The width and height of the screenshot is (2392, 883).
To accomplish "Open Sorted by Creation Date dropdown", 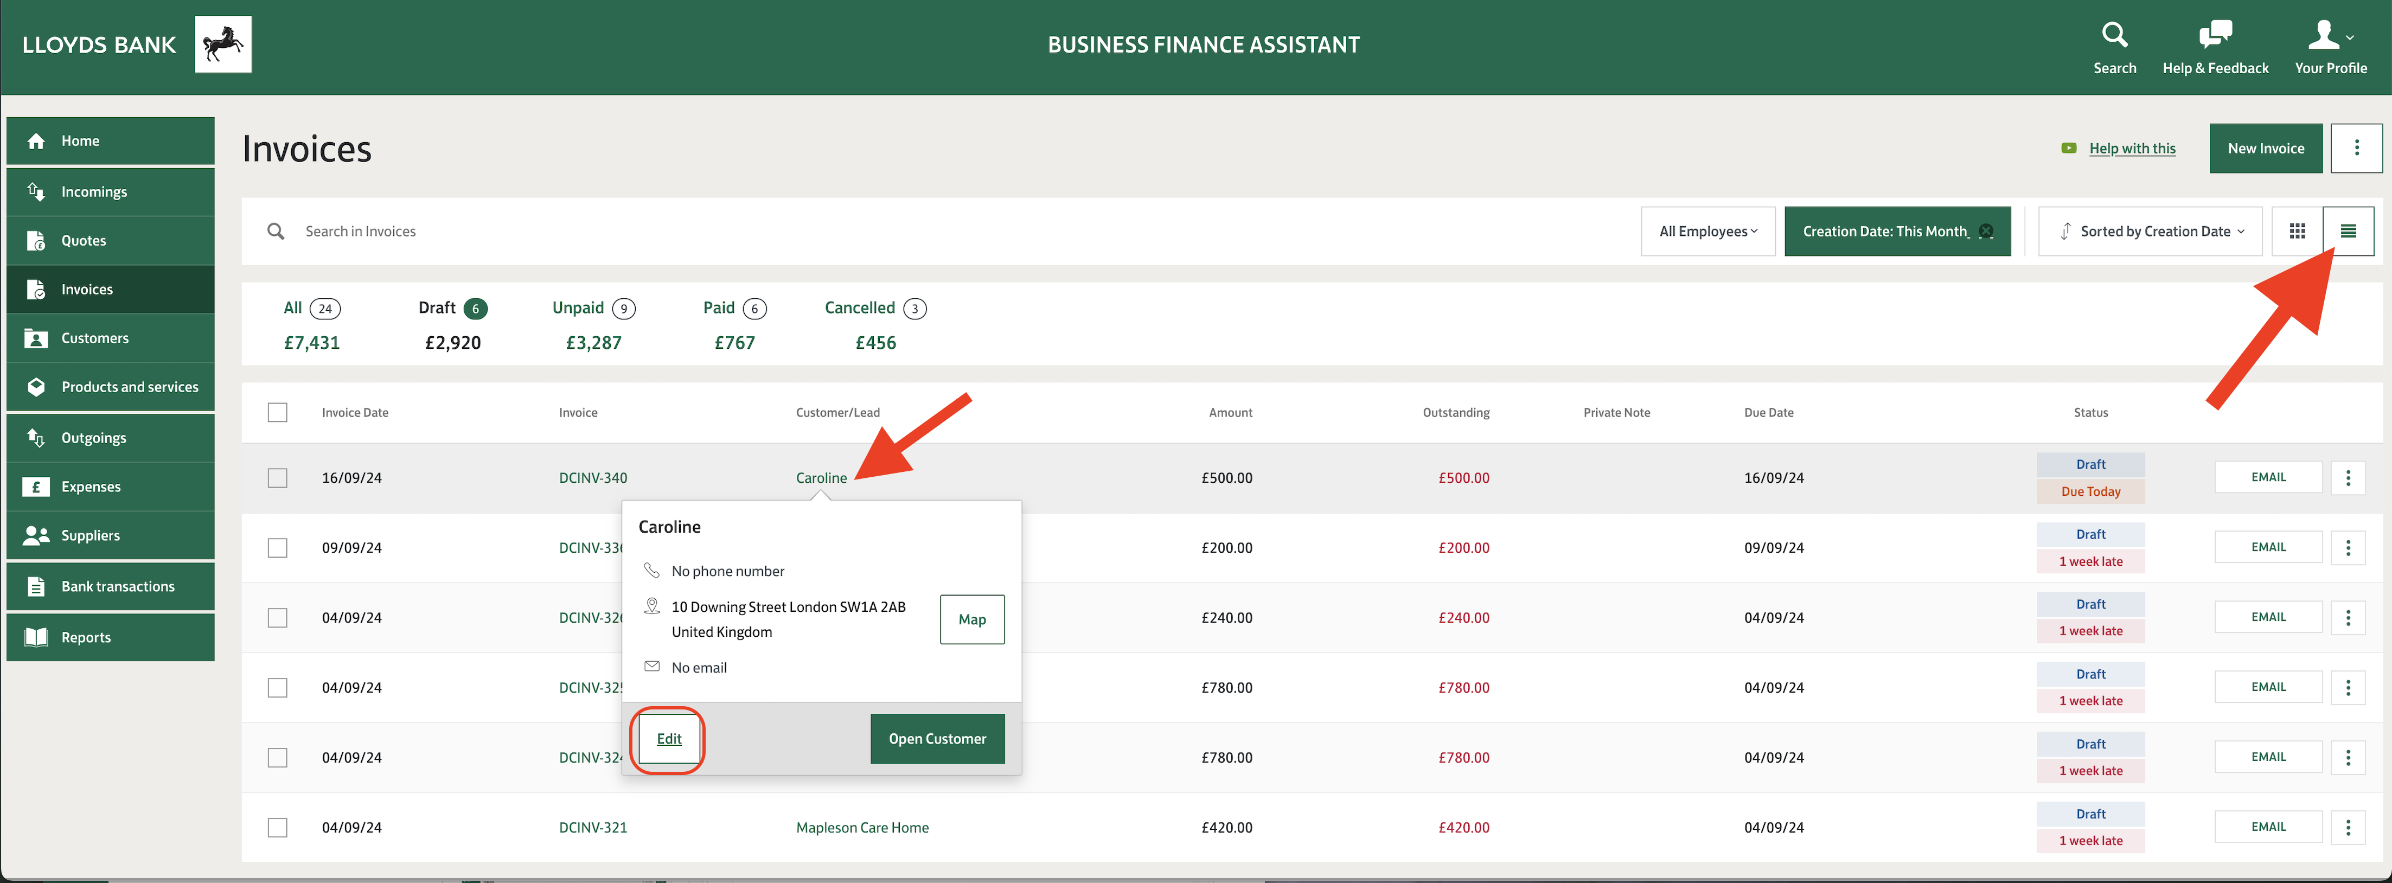I will click(2150, 231).
